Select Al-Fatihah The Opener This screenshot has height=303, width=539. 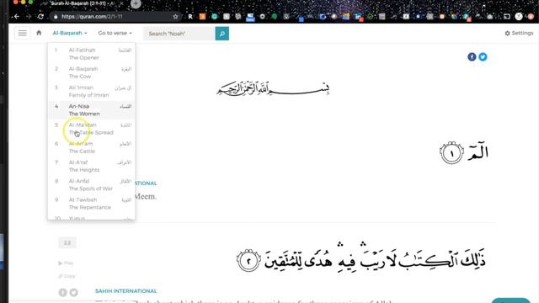coord(91,54)
